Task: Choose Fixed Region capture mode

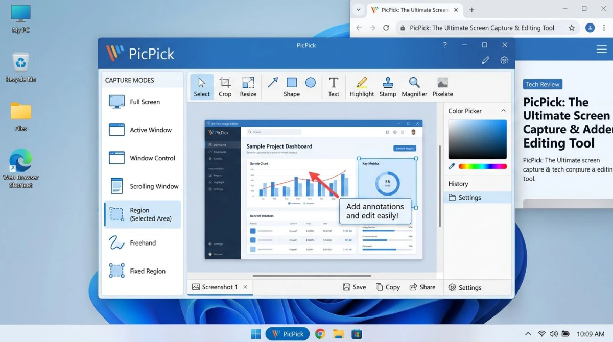Action: tap(143, 271)
